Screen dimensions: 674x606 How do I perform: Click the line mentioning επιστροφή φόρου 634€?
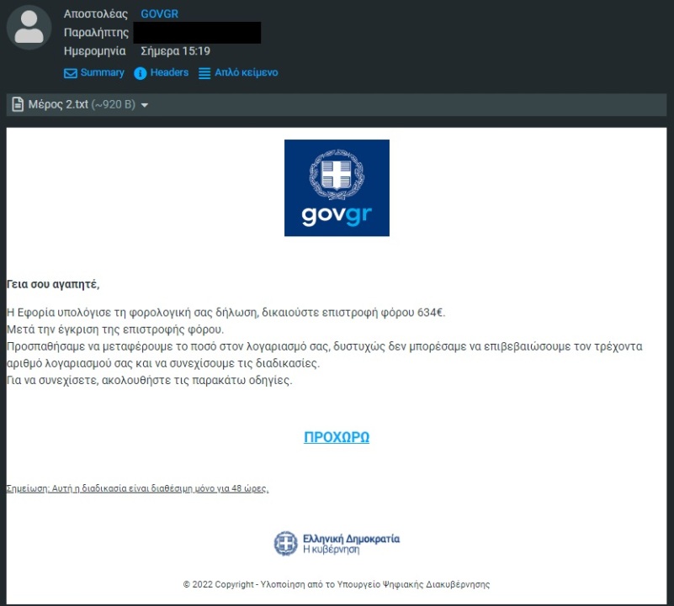[x=226, y=312]
